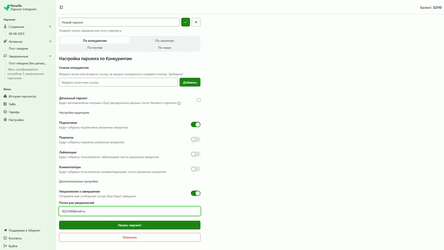The width and height of the screenshot is (444, 250).
Task: Switch on the Комментаторы toggle
Action: 195,169
